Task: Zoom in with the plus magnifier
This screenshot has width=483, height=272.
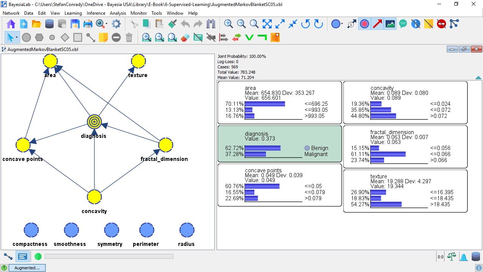Action: click(x=228, y=24)
